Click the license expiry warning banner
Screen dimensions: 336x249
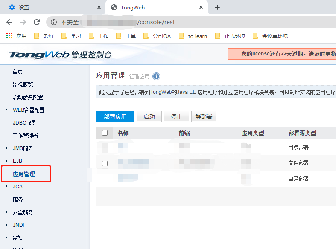(282, 54)
